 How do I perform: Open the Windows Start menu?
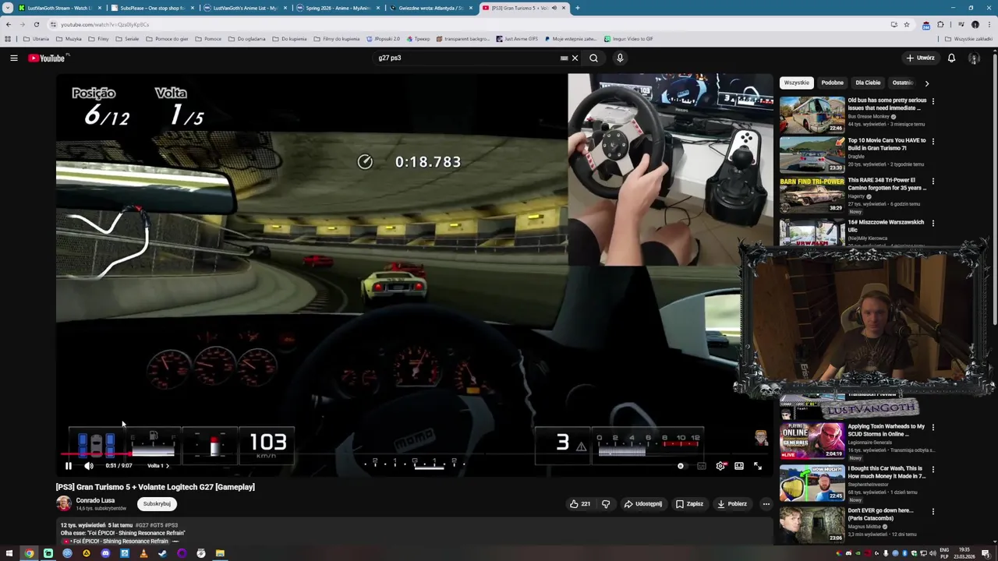(10, 554)
